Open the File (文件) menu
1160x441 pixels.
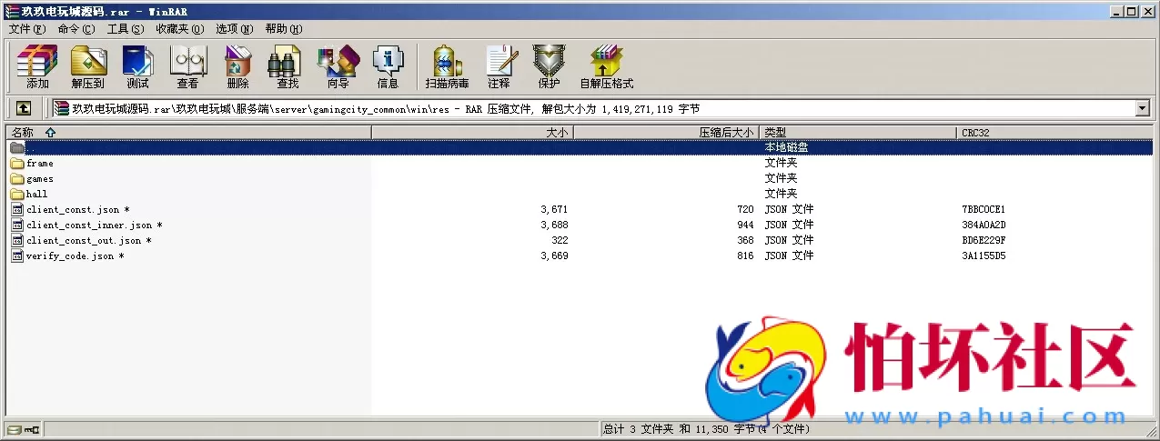click(27, 29)
